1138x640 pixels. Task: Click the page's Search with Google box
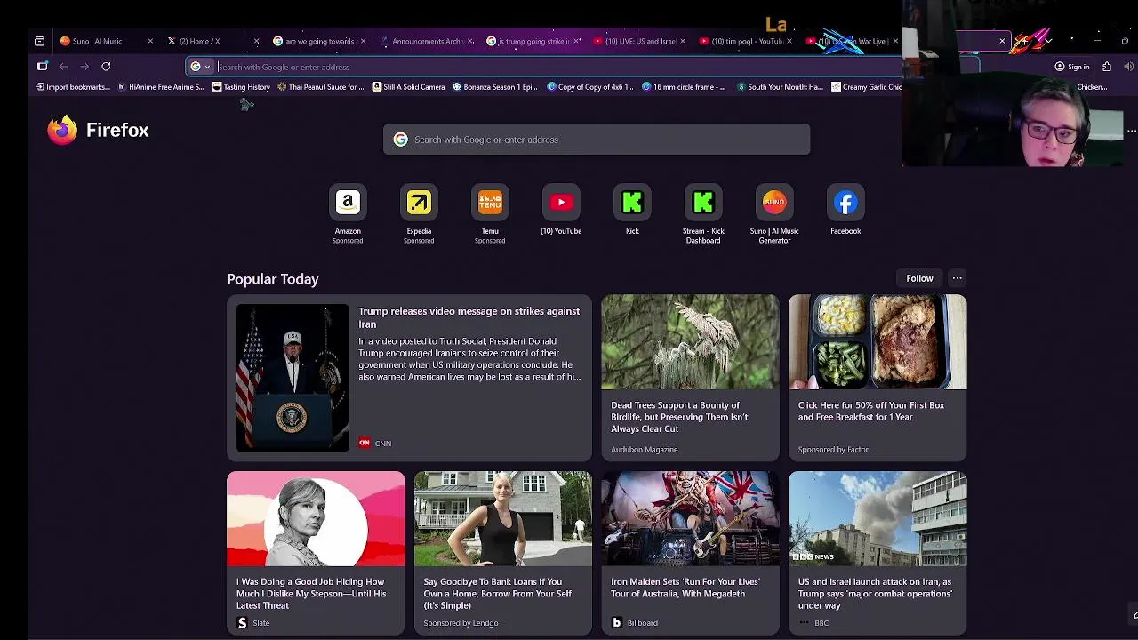coord(597,140)
